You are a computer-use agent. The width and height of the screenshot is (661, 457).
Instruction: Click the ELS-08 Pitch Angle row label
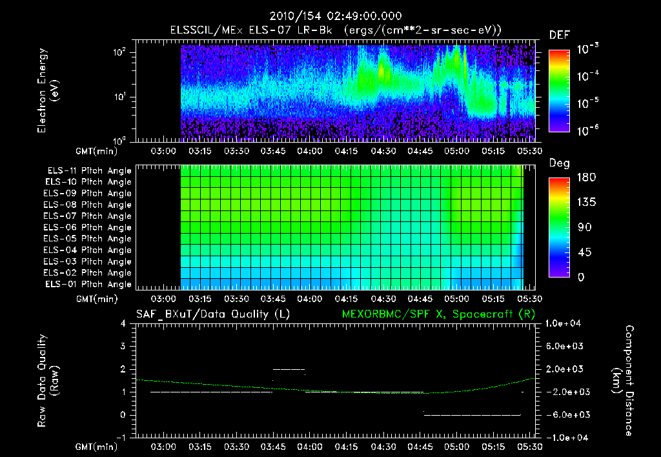tap(88, 205)
